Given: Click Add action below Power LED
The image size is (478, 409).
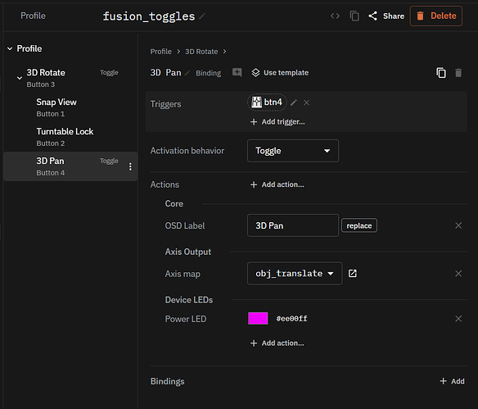Looking at the screenshot, I should click(277, 343).
